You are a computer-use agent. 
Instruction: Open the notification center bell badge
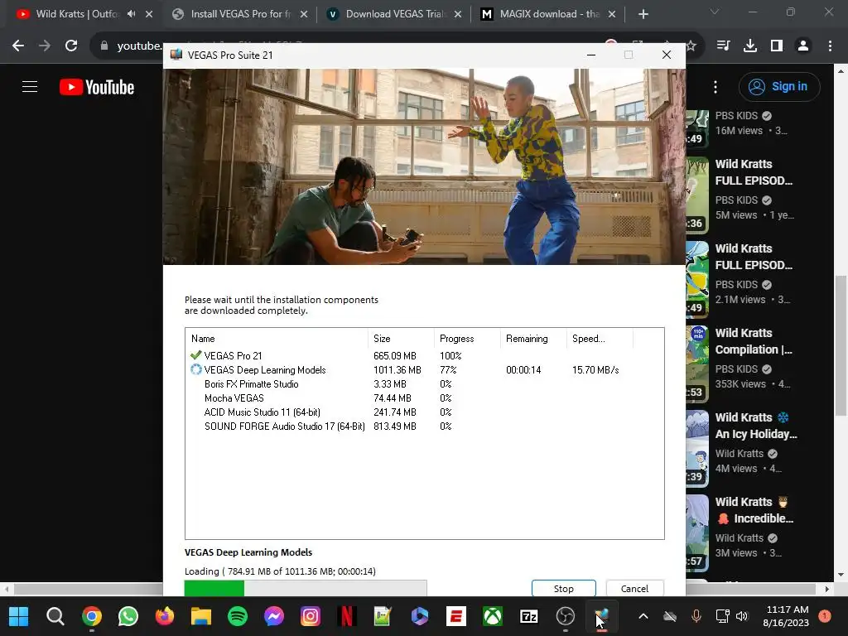pyautogui.click(x=824, y=615)
